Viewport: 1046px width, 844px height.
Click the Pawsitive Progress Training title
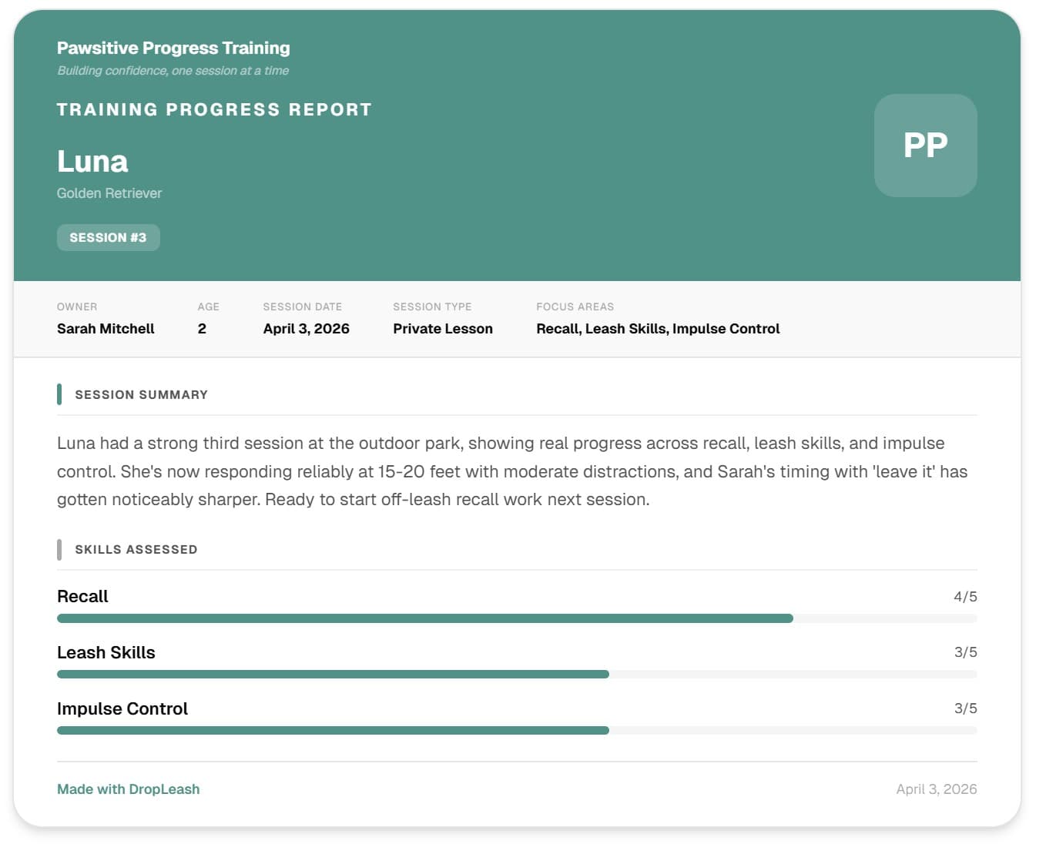click(173, 48)
